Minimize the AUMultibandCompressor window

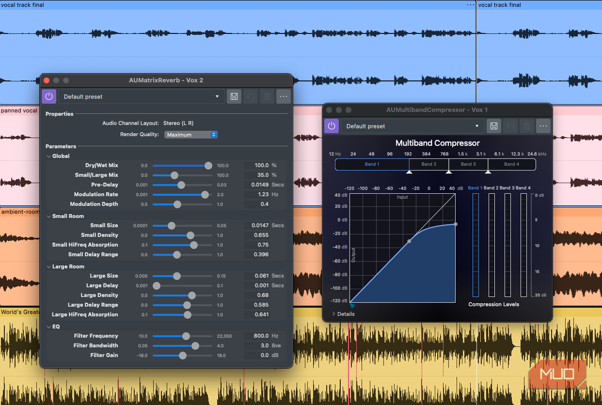pyautogui.click(x=339, y=110)
